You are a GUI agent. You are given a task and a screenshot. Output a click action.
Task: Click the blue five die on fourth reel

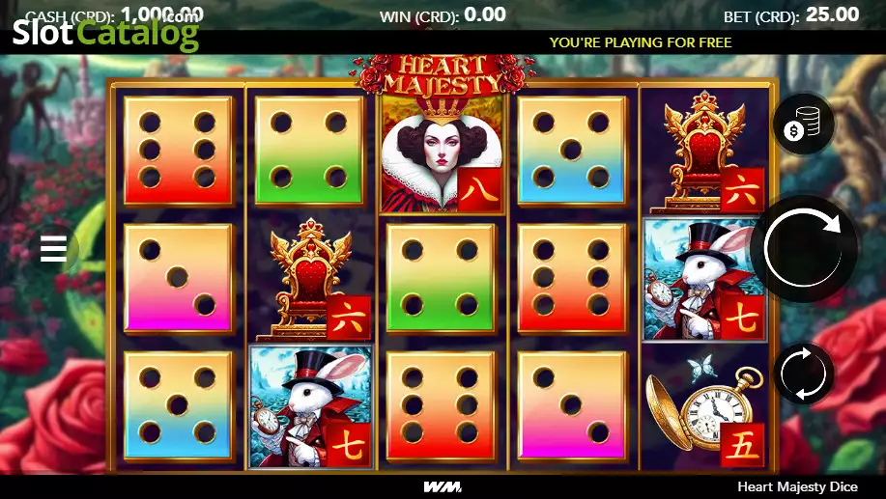pyautogui.click(x=572, y=151)
